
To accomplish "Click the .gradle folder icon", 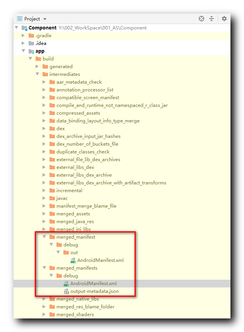I will coord(31,35).
